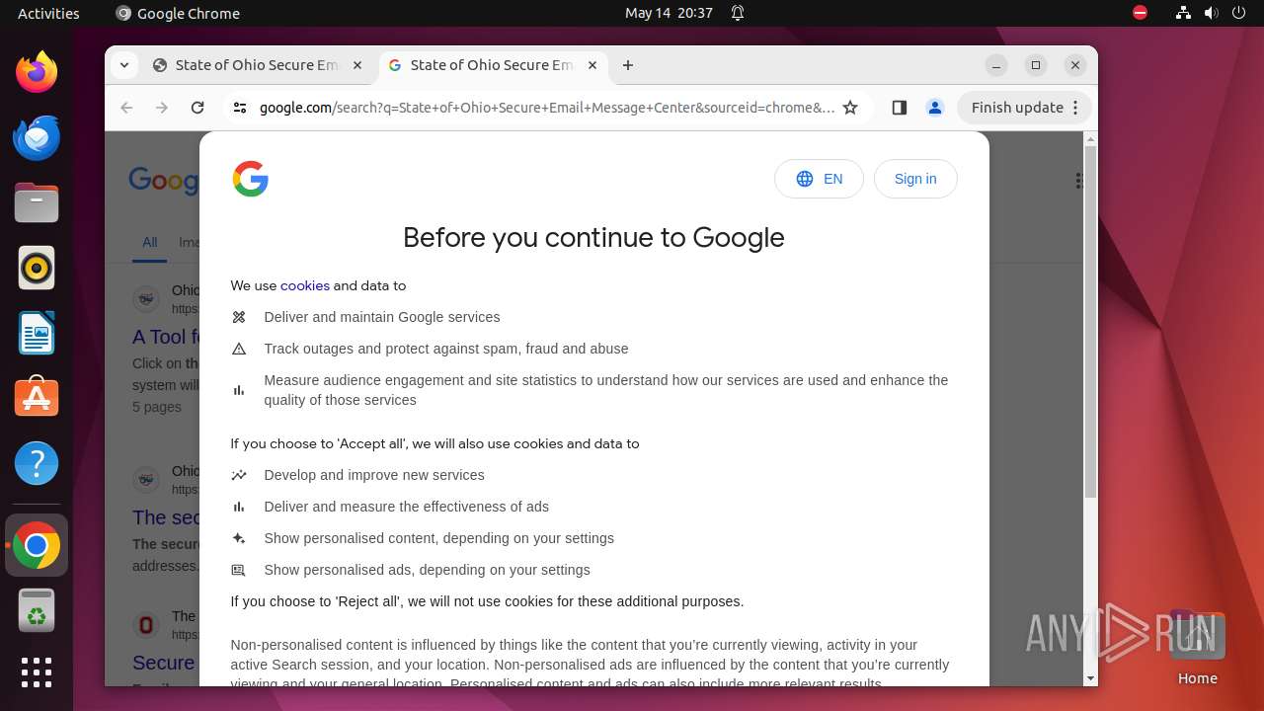Open a new Chrome tab
This screenshot has width=1264, height=711.
[628, 65]
